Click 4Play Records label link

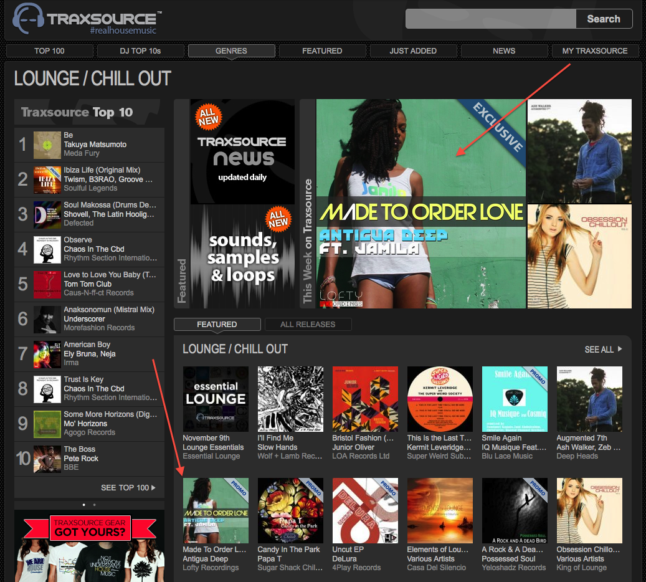coord(357,568)
